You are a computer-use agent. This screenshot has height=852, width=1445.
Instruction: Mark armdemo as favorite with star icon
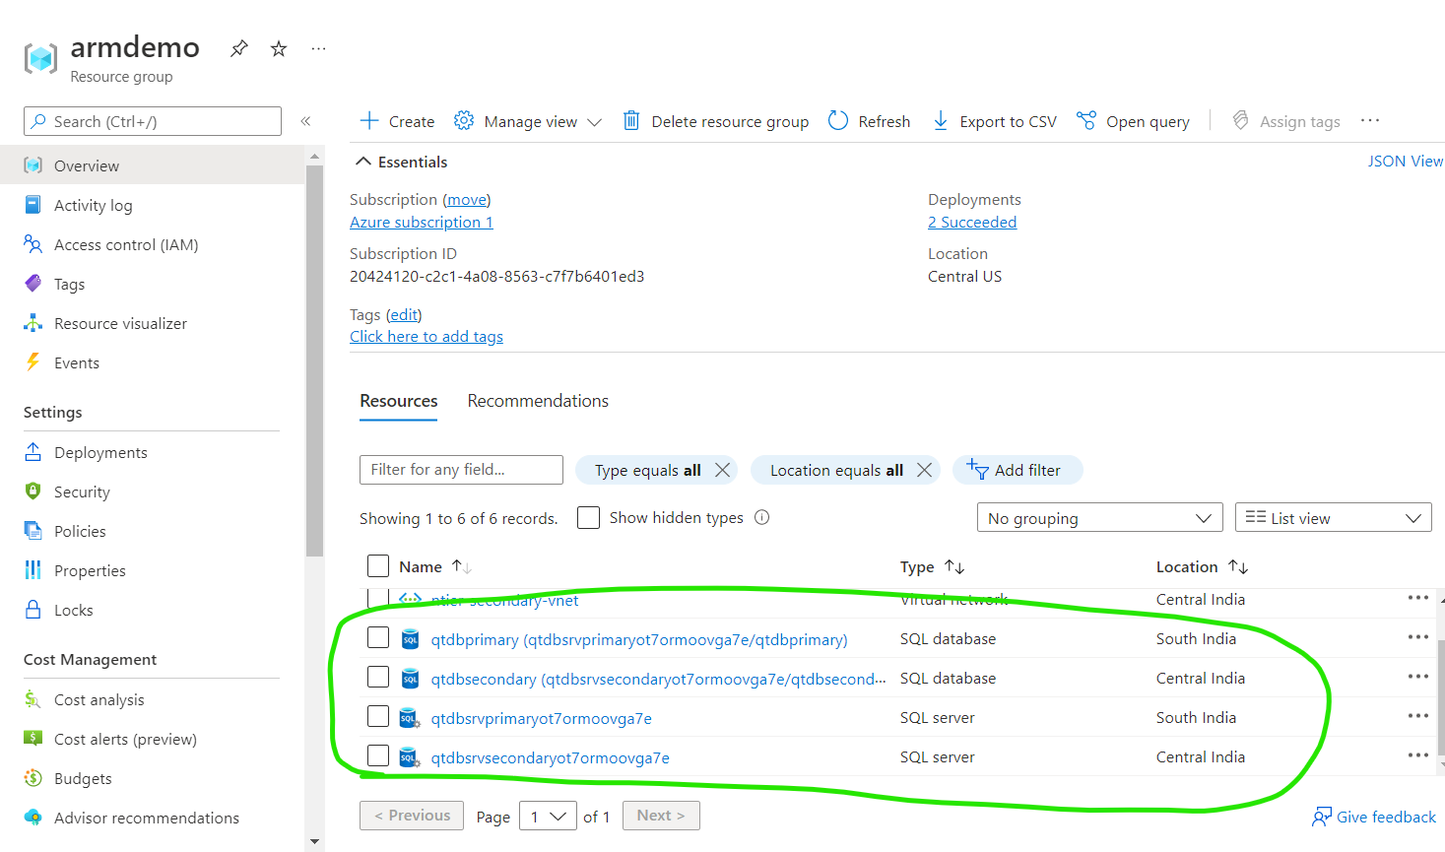(x=279, y=48)
